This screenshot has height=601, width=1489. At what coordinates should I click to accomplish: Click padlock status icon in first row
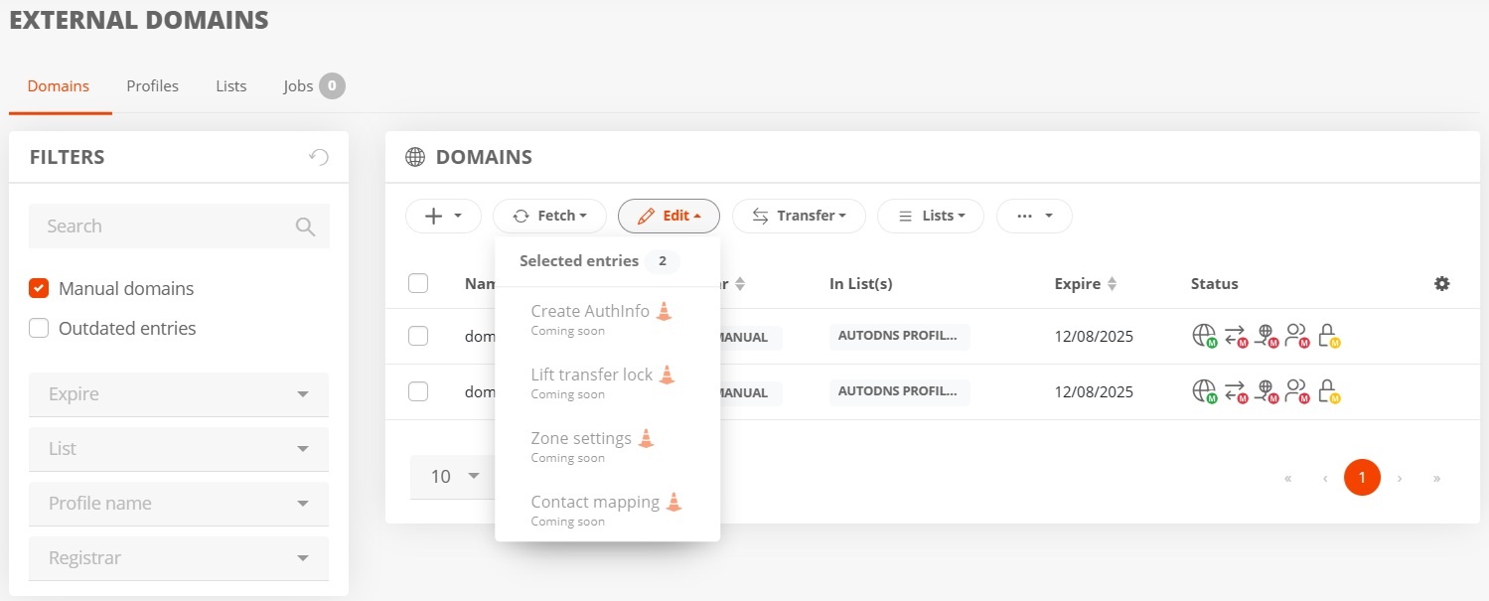[1328, 337]
